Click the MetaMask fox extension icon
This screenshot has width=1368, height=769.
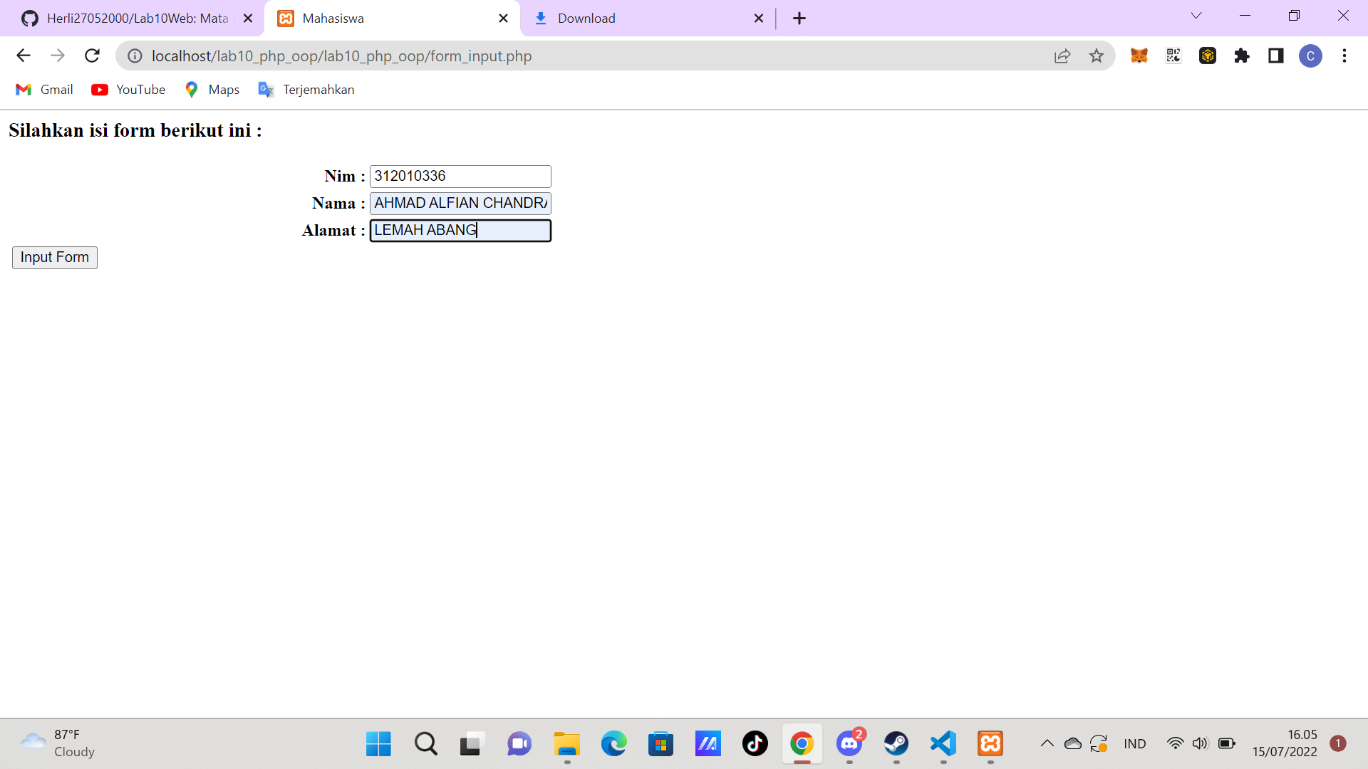(x=1139, y=56)
